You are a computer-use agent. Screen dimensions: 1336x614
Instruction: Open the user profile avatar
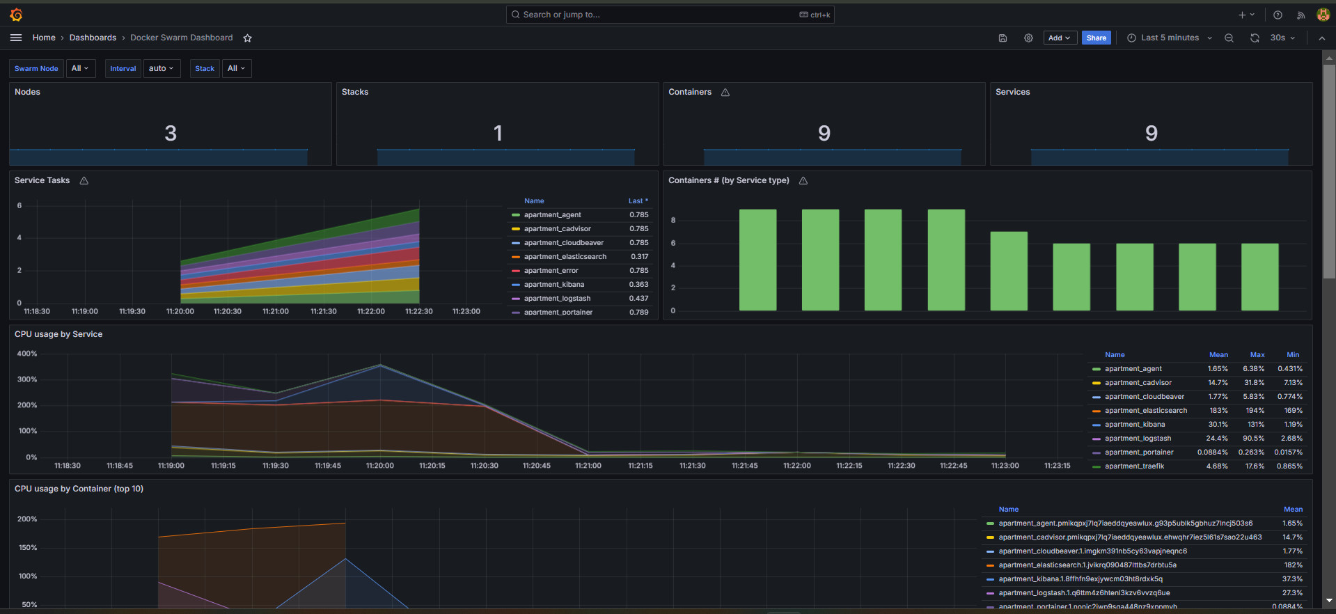click(1323, 15)
